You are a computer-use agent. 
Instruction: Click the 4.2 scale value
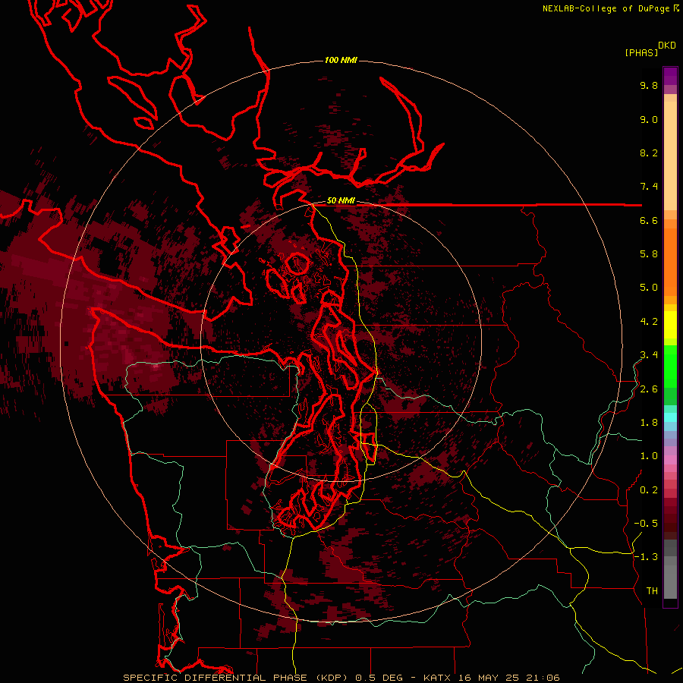point(649,322)
